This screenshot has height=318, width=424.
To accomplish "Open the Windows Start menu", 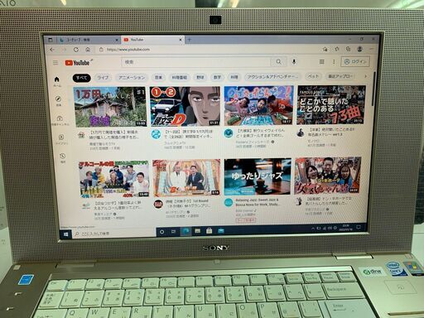I will click(x=66, y=234).
